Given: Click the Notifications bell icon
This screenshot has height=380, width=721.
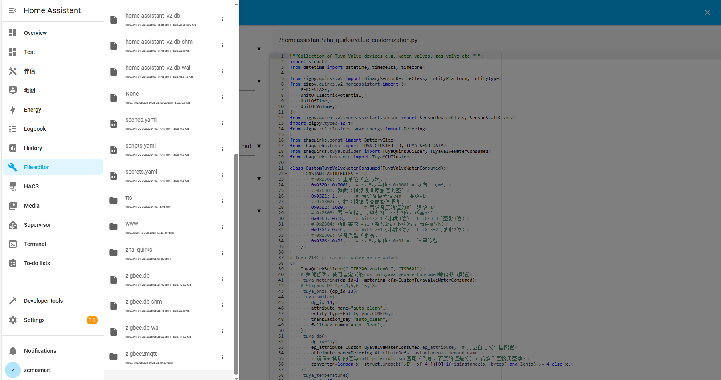Looking at the screenshot, I should (x=13, y=351).
